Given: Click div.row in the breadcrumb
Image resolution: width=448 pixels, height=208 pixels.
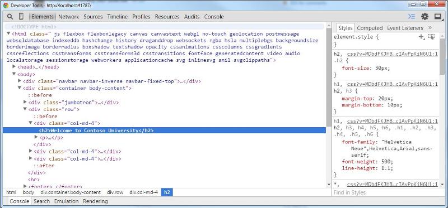Looking at the screenshot, I should 115,192.
